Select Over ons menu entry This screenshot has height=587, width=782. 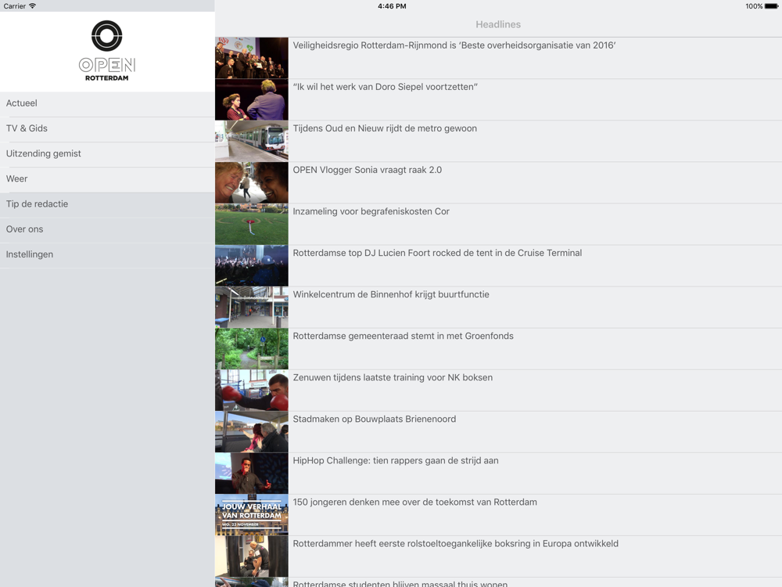(x=107, y=230)
